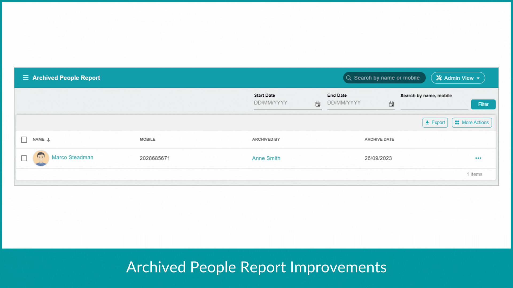Viewport: 513px width, 288px height.
Task: Select the mobile number 2028685671
Action: click(155, 158)
